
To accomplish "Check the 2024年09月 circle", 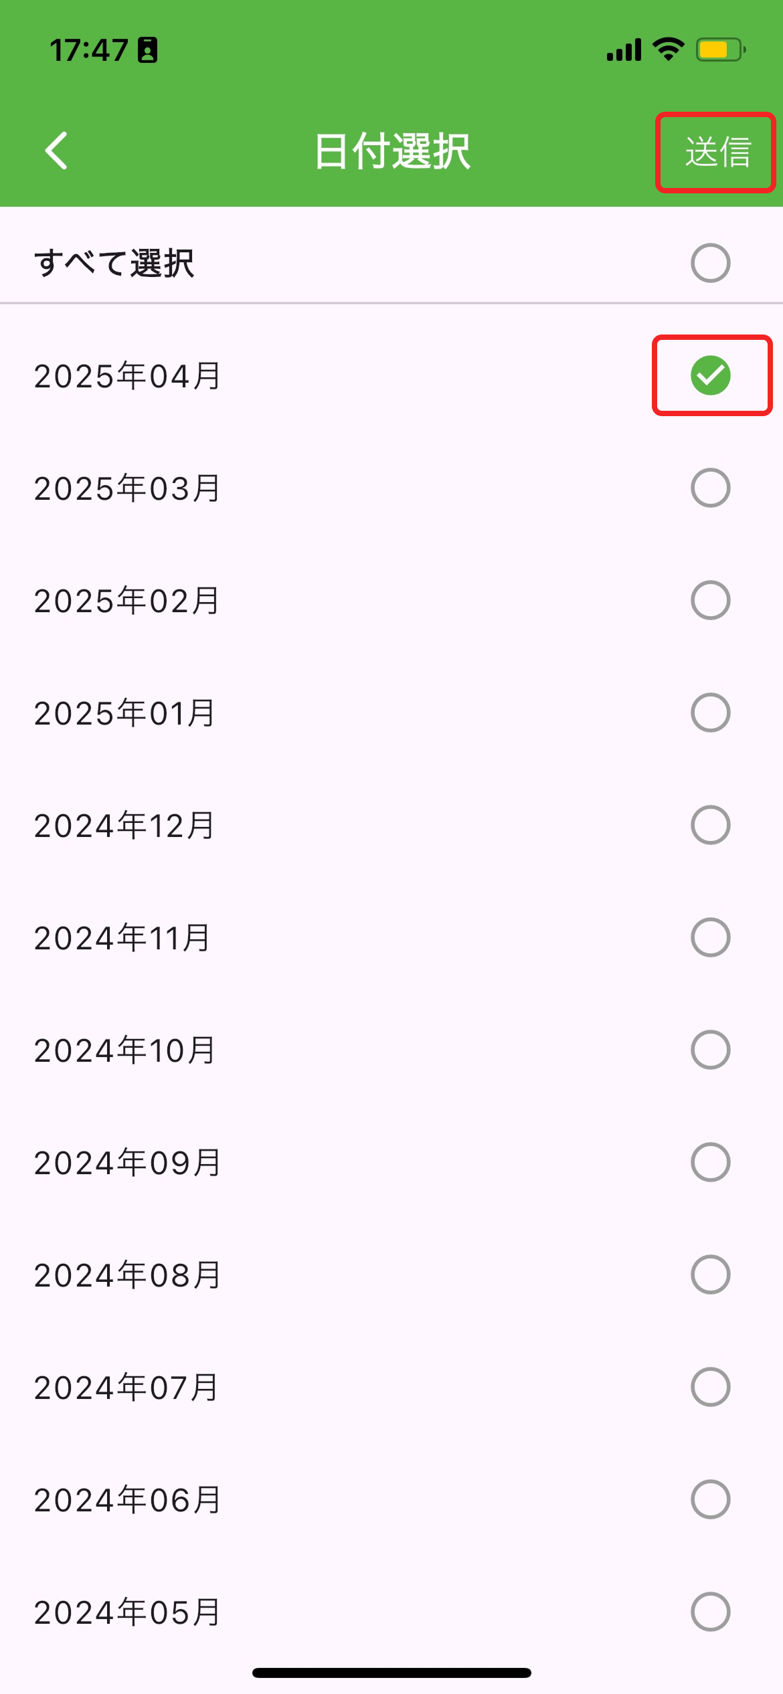I will click(x=710, y=1162).
